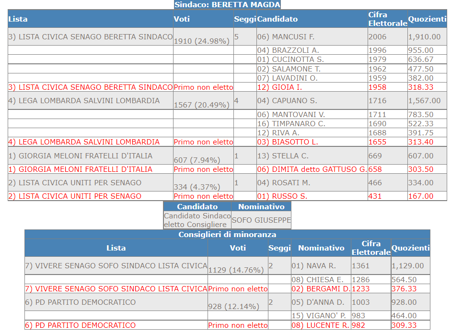
Task: Select candidate '04) ROSATI M.'
Action: 283,183
